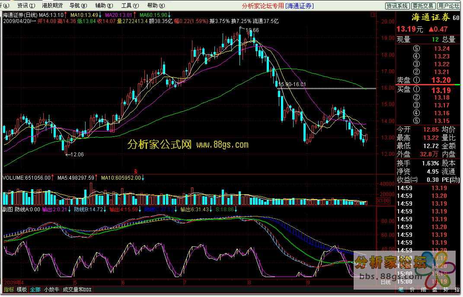Switch to the 势 tab

pos(446,290)
